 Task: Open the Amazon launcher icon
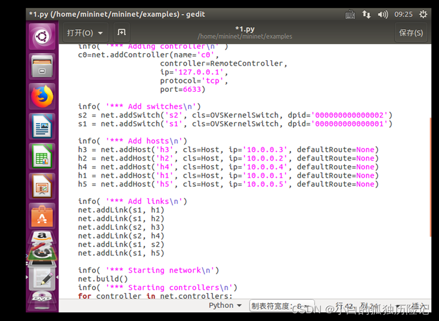[42, 237]
